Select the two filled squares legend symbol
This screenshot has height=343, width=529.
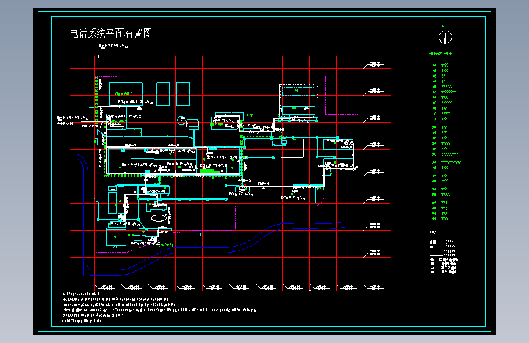click(x=433, y=242)
